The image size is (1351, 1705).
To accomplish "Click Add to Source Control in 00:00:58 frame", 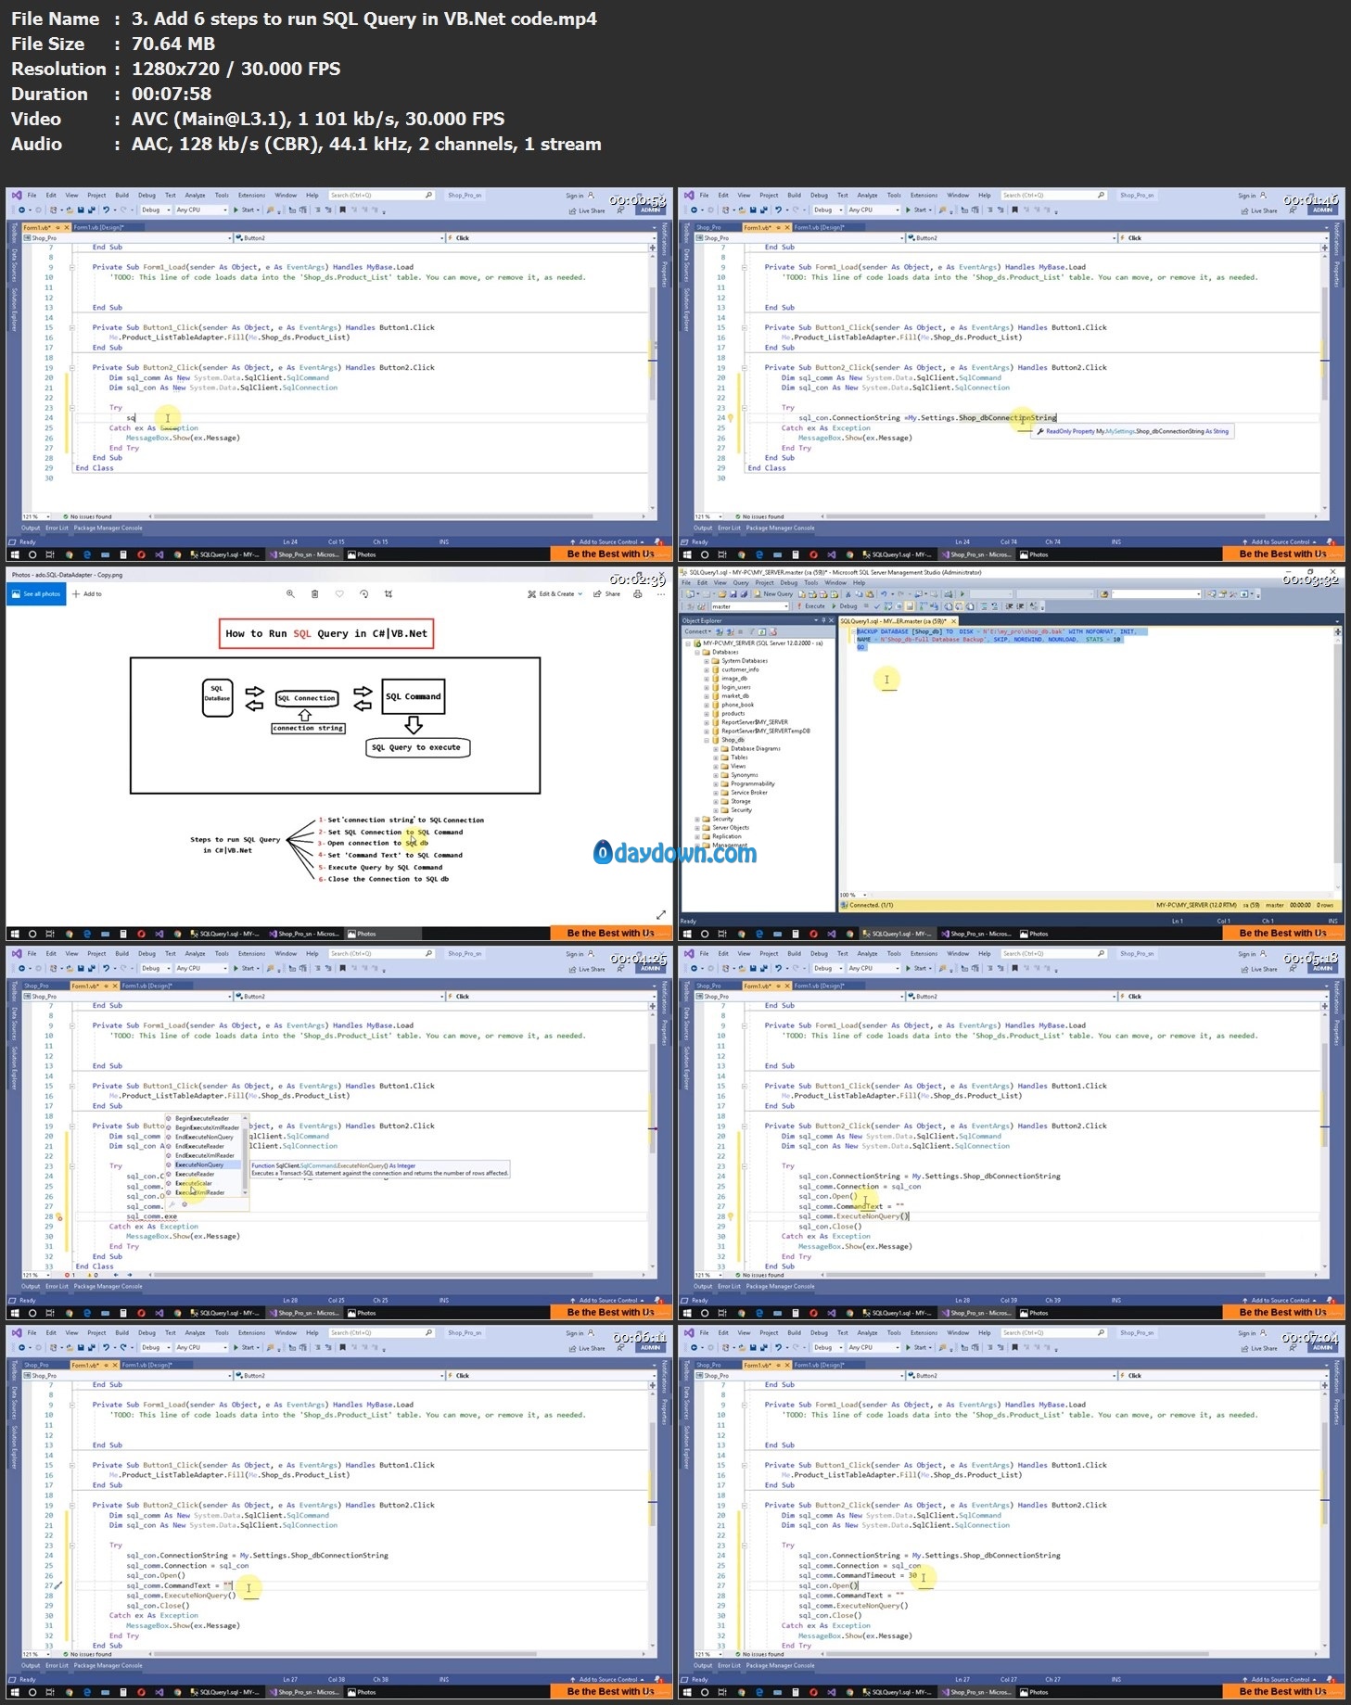I will click(x=608, y=542).
